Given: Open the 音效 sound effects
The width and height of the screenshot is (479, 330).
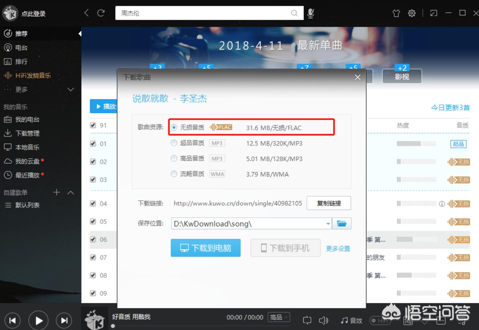Looking at the screenshot, I should [x=352, y=320].
